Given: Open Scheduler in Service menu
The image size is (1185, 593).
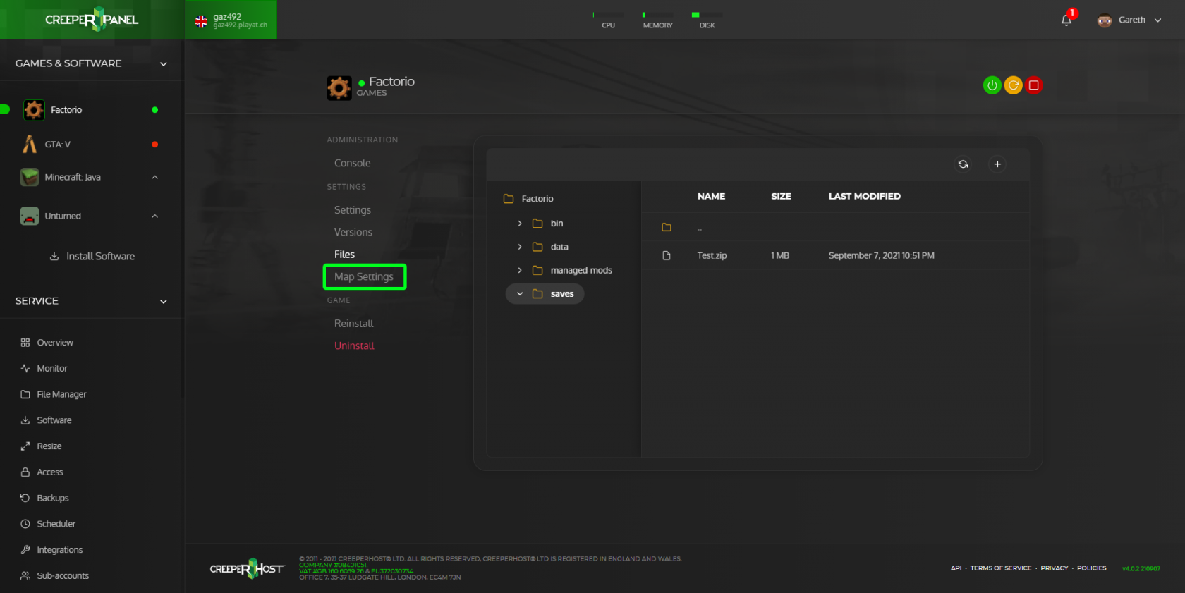Looking at the screenshot, I should [x=56, y=524].
